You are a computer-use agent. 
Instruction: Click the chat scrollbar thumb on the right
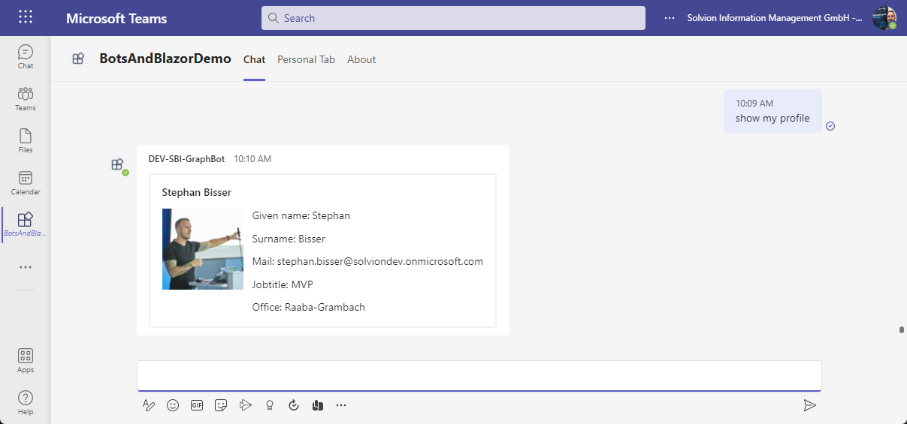901,329
